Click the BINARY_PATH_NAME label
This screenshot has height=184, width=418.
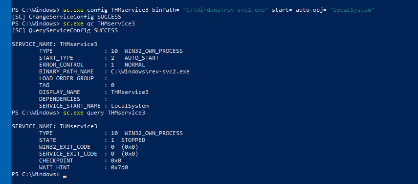pyautogui.click(x=66, y=72)
